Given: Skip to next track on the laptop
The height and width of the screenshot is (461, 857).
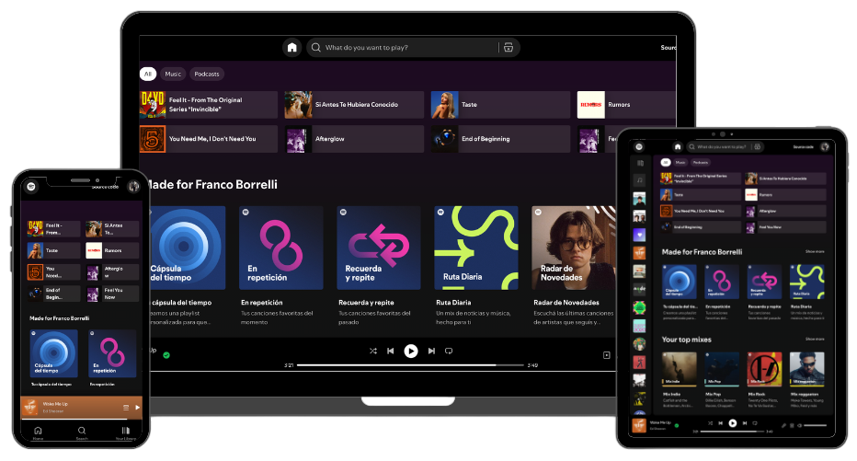Looking at the screenshot, I should pos(431,352).
